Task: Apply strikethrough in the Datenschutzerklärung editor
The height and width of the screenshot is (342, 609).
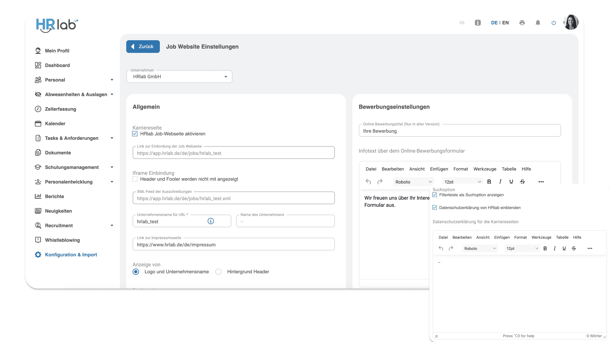Action: pos(574,248)
